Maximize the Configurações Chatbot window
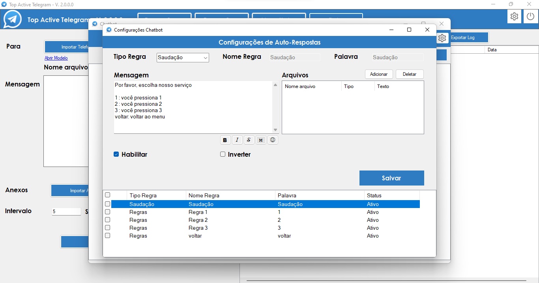The width and height of the screenshot is (539, 283). (409, 30)
